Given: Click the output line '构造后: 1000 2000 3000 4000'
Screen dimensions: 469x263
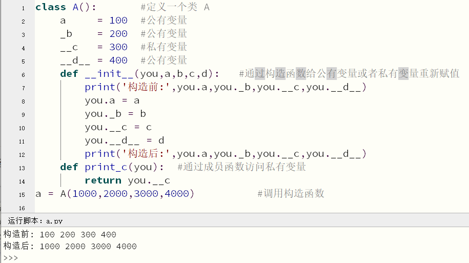Looking at the screenshot, I should [70, 246].
